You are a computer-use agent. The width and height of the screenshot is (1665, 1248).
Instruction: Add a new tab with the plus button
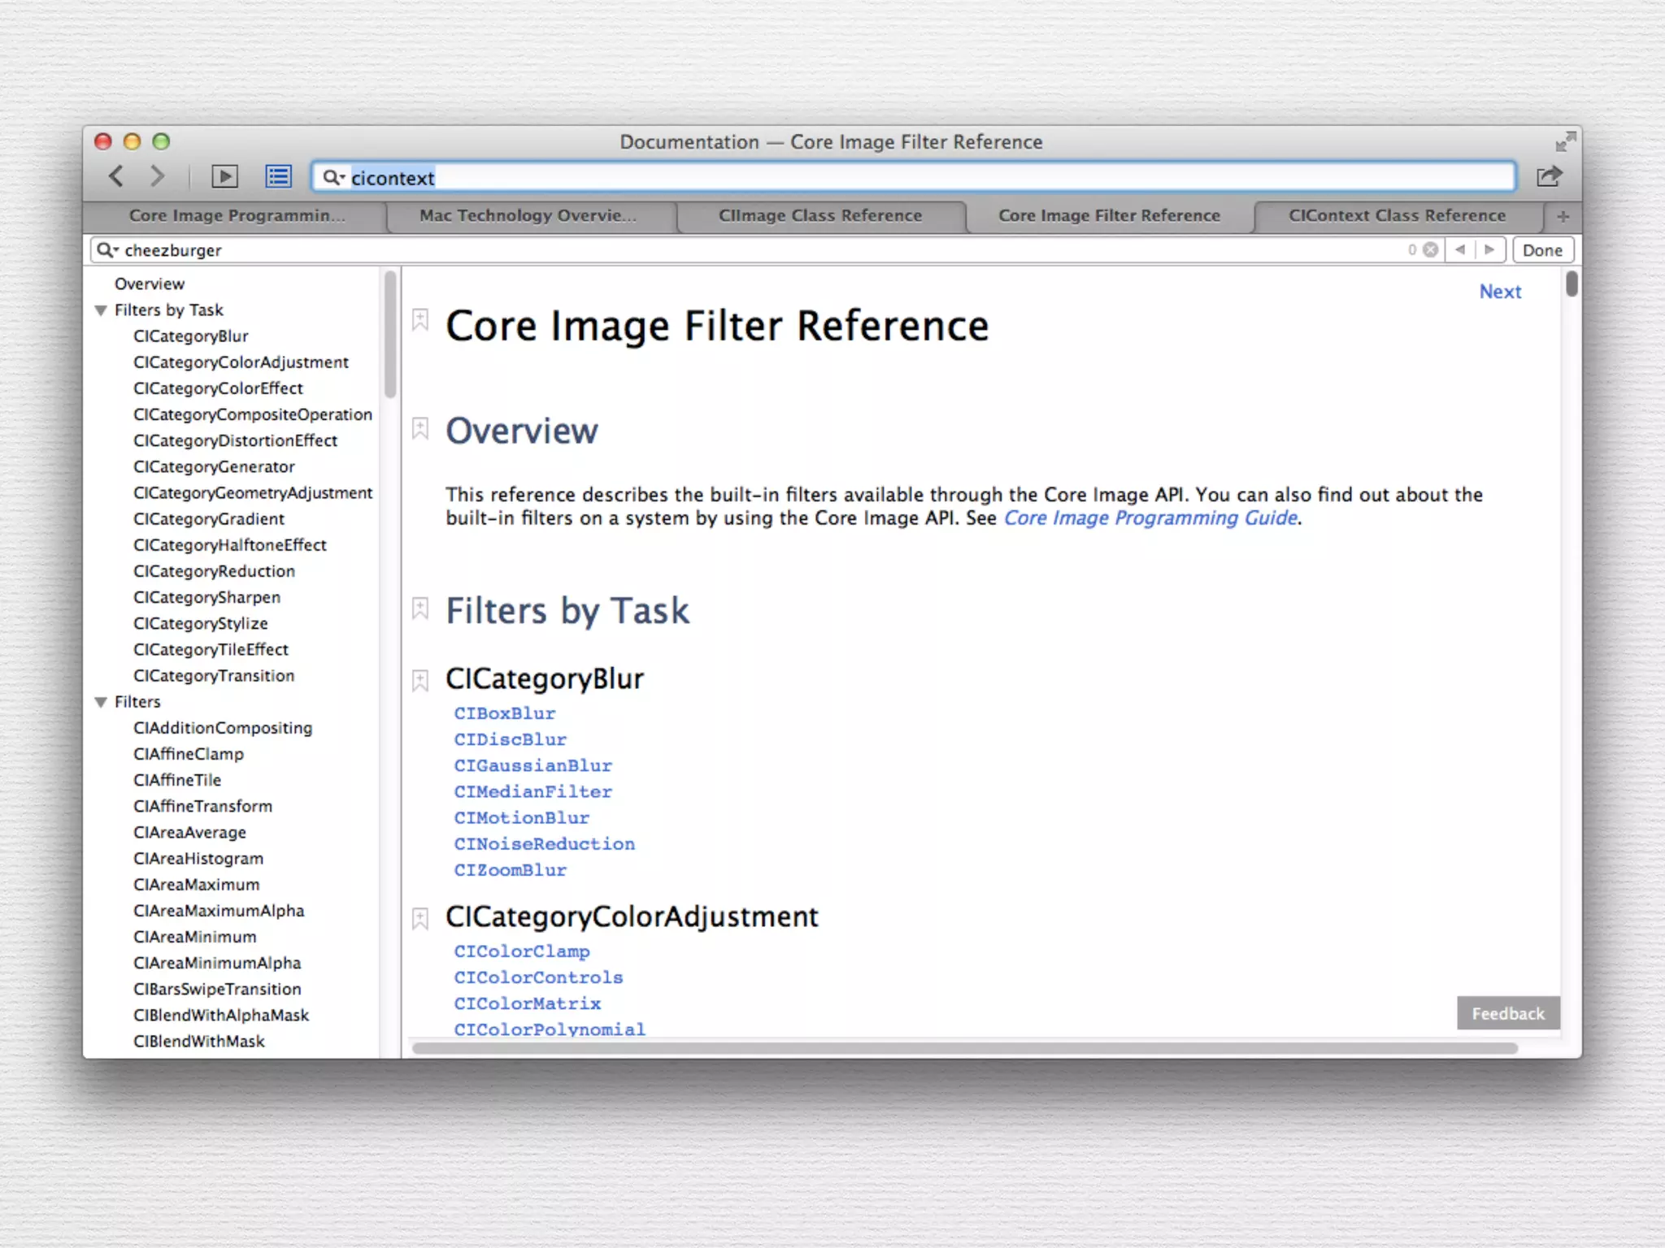point(1563,216)
